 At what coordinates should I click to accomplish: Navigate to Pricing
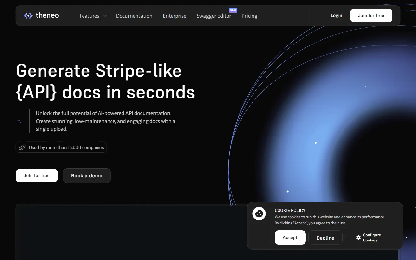[249, 16]
